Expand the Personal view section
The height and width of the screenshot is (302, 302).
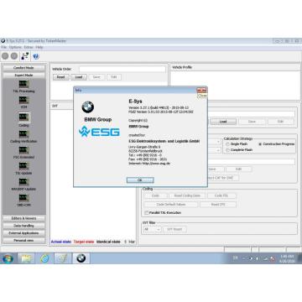(23, 241)
